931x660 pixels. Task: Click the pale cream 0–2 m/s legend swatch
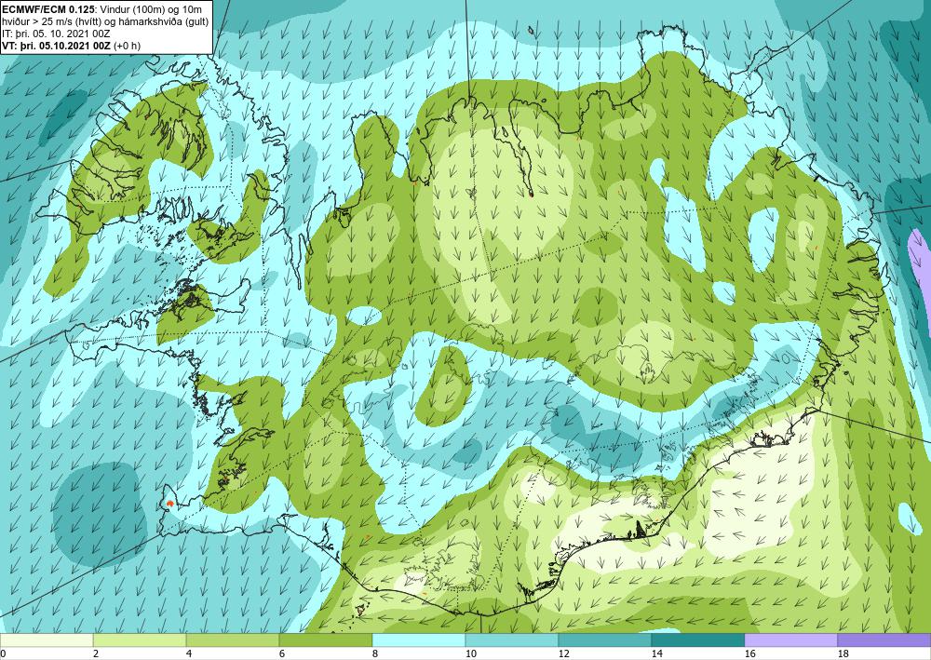click(x=47, y=640)
